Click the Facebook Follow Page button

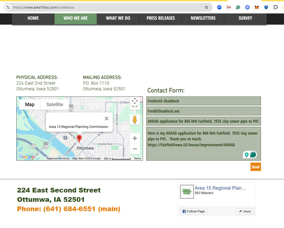click(x=193, y=211)
